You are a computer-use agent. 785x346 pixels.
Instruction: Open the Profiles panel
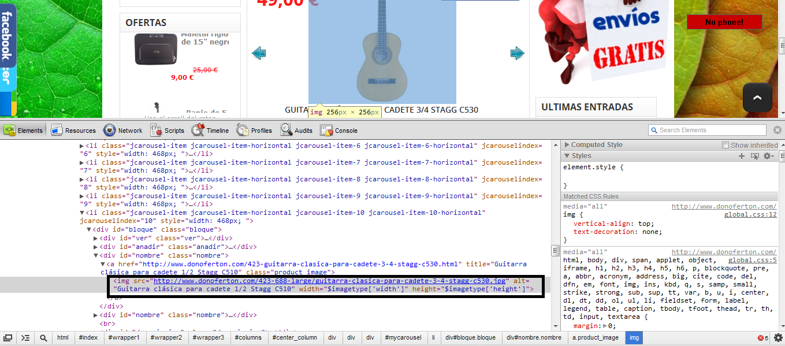click(x=254, y=130)
